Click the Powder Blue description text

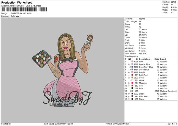click(x=144, y=64)
